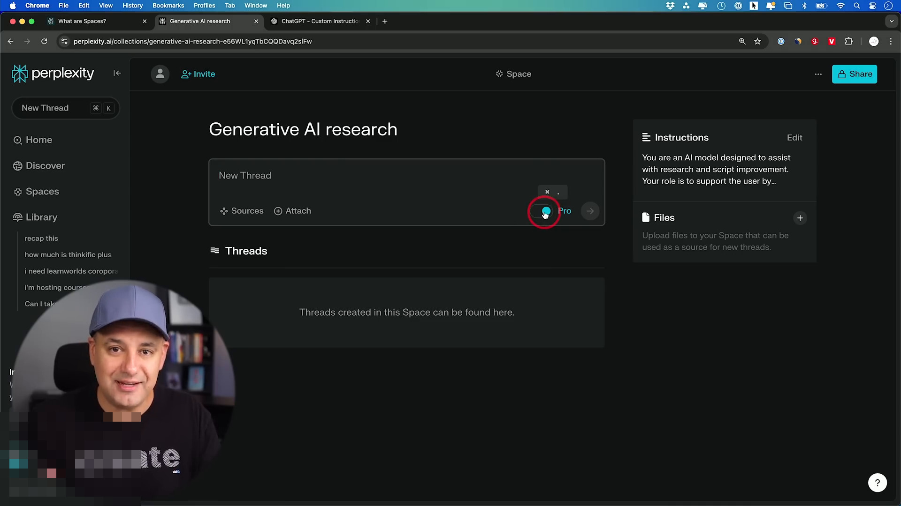
Task: Open a new browser tab
Action: (385, 21)
